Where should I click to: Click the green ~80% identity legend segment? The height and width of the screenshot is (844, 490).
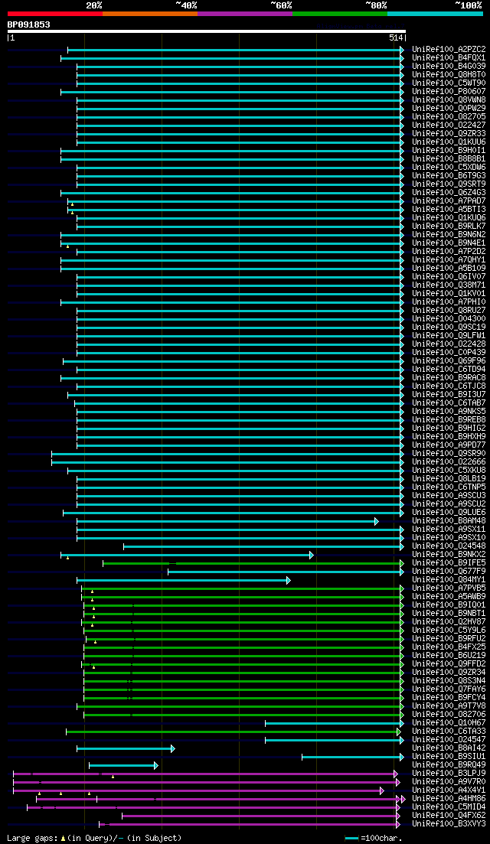(340, 14)
